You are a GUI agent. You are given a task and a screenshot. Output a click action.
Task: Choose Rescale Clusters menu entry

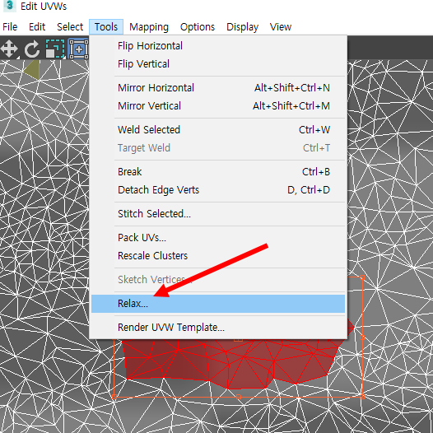click(218, 256)
